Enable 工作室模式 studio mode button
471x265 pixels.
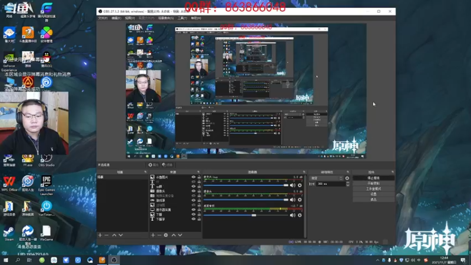click(x=373, y=189)
